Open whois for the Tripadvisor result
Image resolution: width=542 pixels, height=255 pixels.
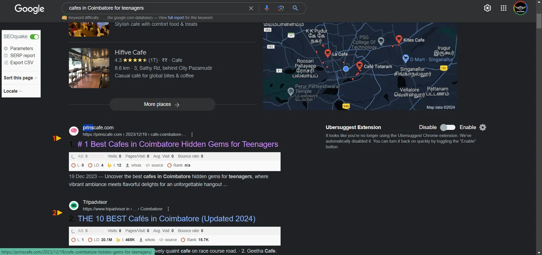click(x=147, y=240)
